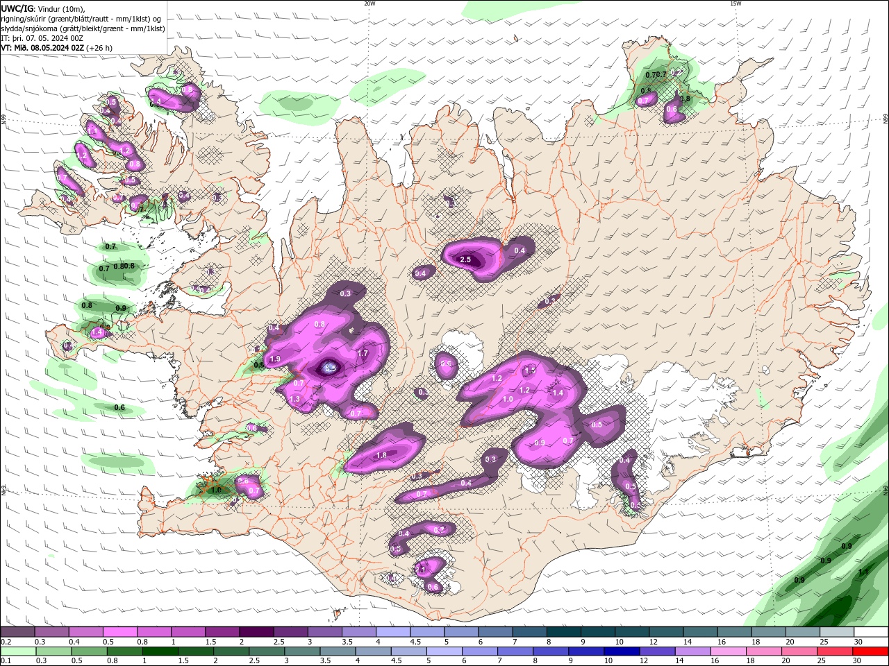Select the dark purple 2–2.5 upper legend swatch

(256, 632)
